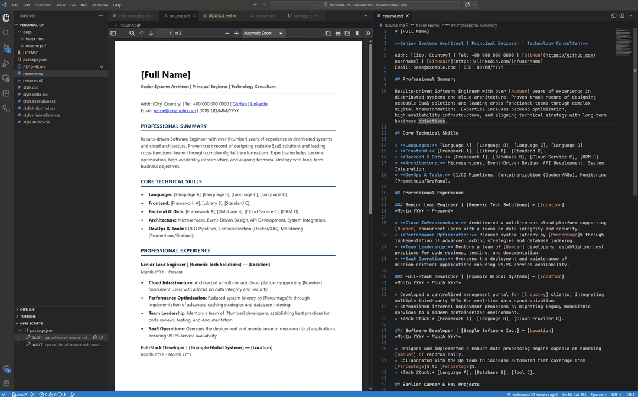
Task: Toggle the bookmark in the PDF toolbar
Action: coord(357,33)
